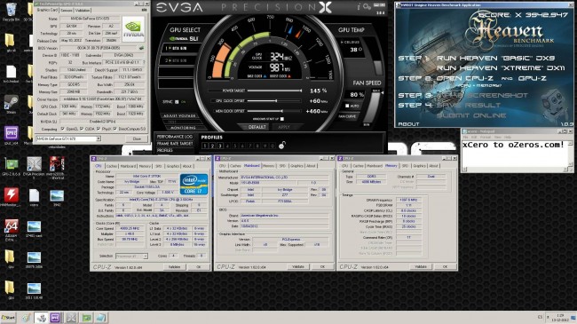Open the Caches tab in first CPU-Z window
This screenshot has width=577, height=324.
112,166
